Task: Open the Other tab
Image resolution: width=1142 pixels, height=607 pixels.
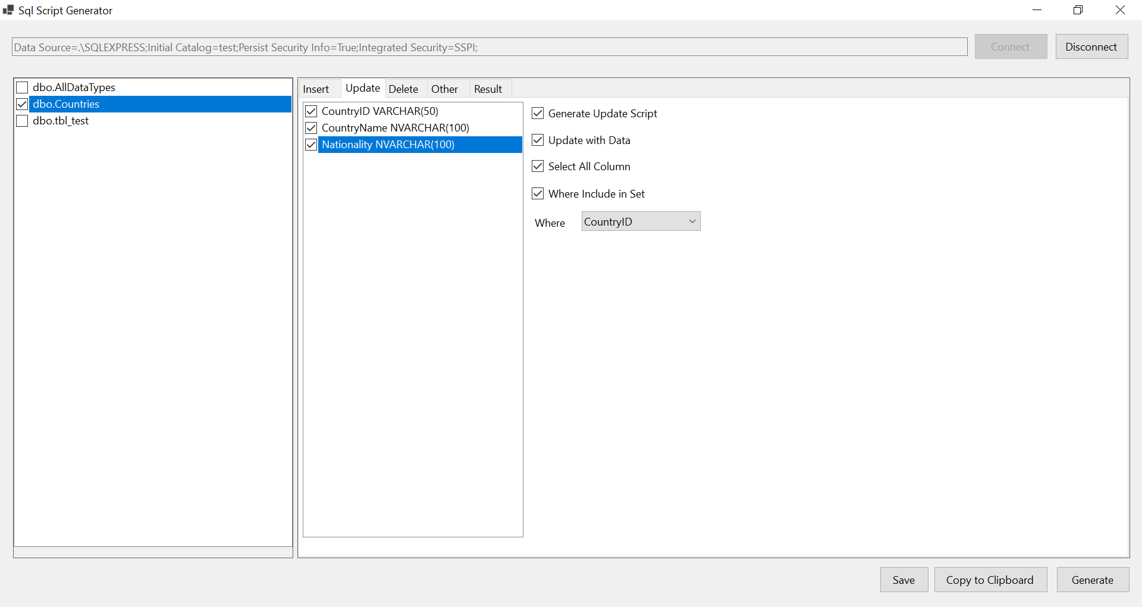Action: coord(444,88)
